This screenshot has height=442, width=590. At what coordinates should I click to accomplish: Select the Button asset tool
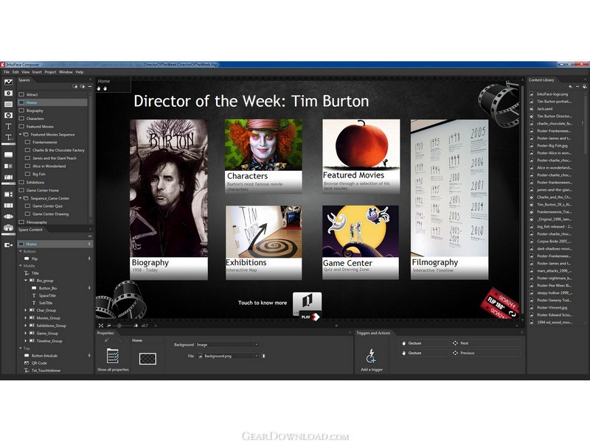tap(8, 155)
